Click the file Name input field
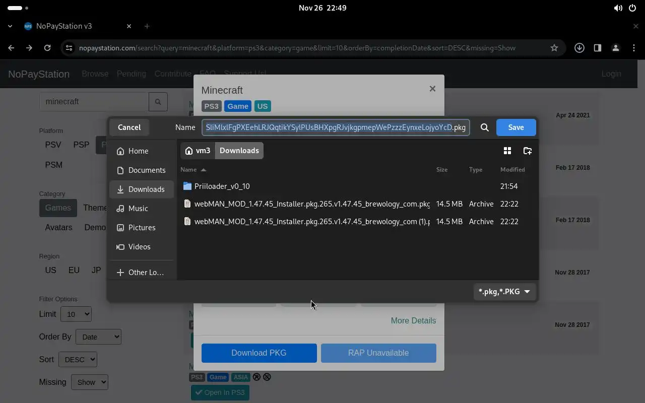Screen dimensions: 645x403 (x=336, y=127)
